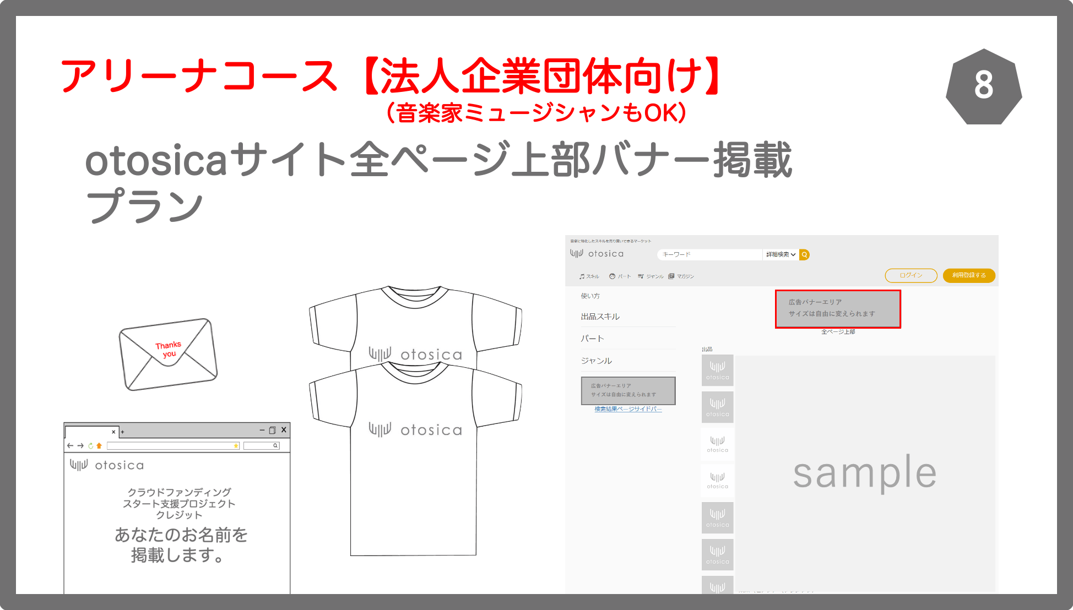Click the ログイン button

pyautogui.click(x=911, y=275)
